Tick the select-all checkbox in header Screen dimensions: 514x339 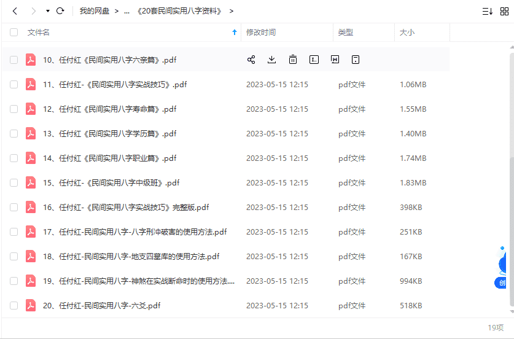point(14,33)
